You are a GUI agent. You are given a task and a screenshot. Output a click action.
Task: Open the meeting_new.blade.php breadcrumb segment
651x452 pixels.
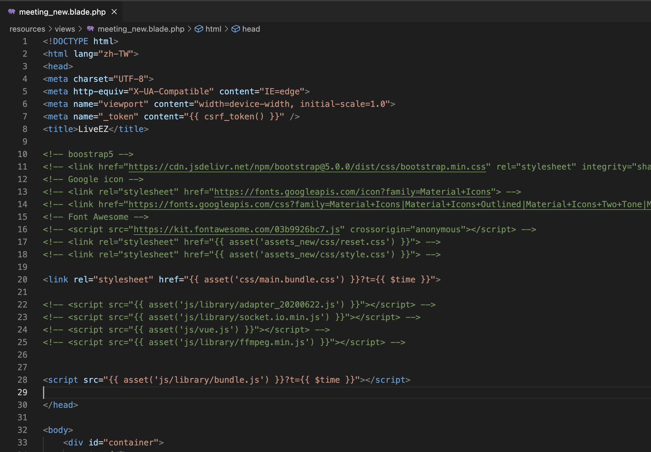pos(141,29)
